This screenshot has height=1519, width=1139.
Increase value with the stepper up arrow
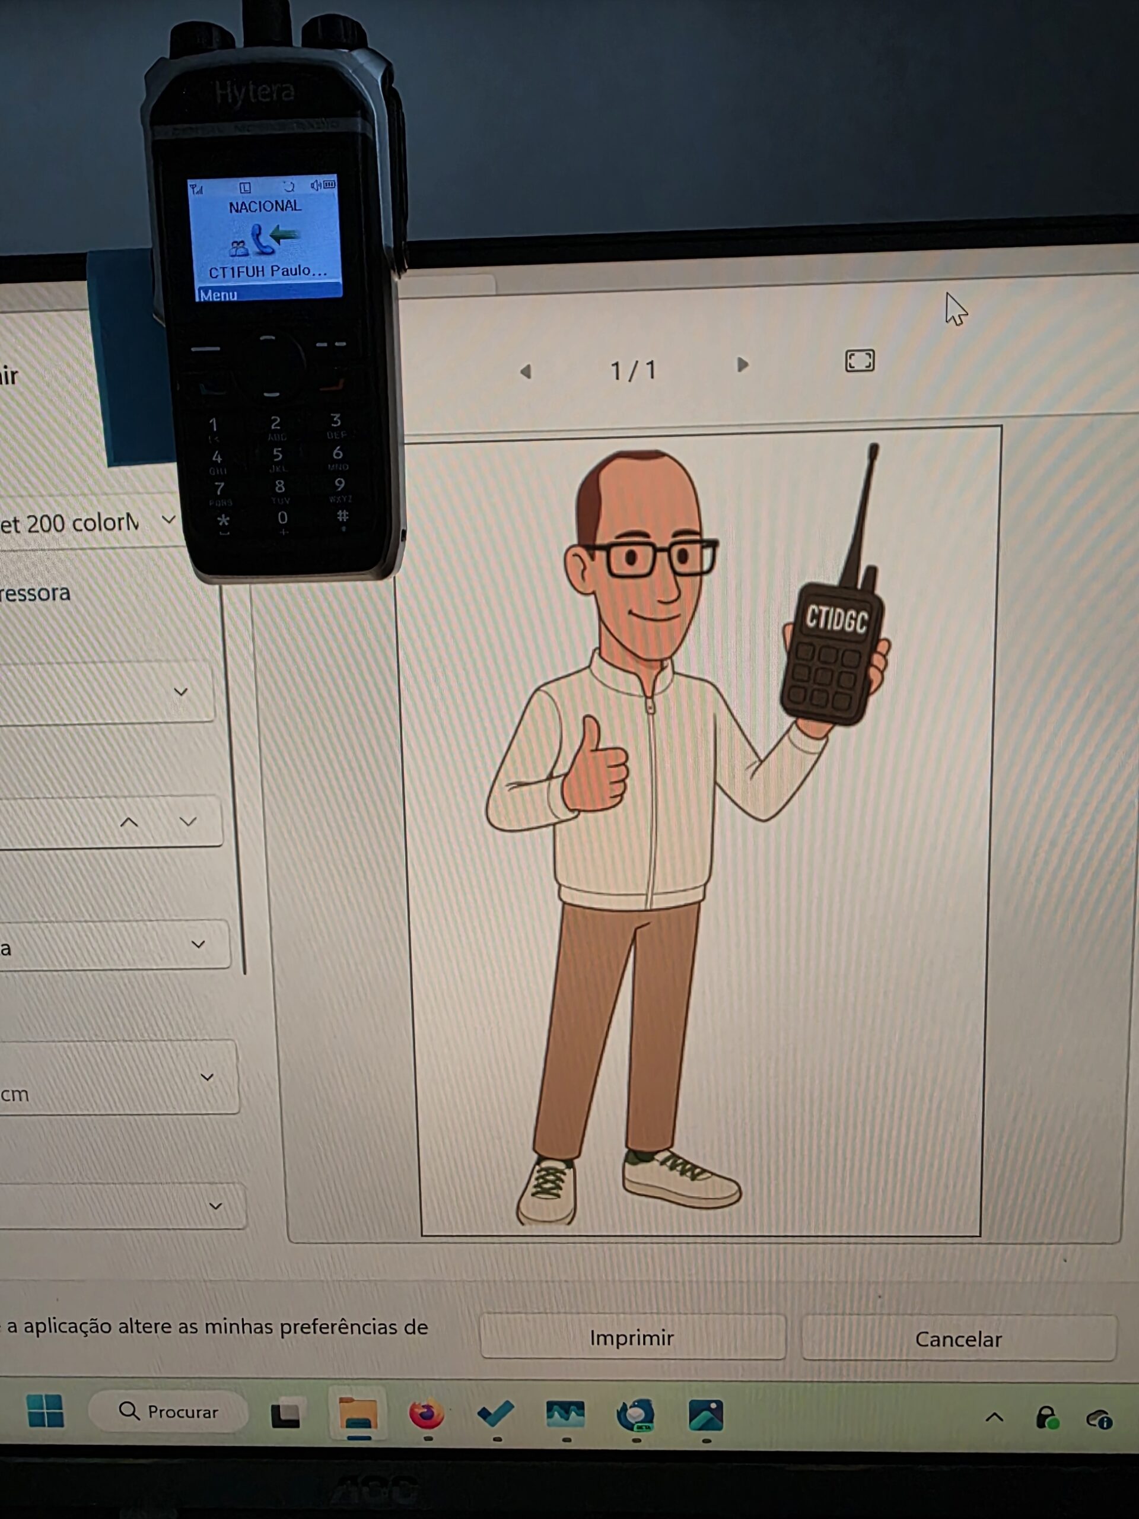[x=129, y=822]
